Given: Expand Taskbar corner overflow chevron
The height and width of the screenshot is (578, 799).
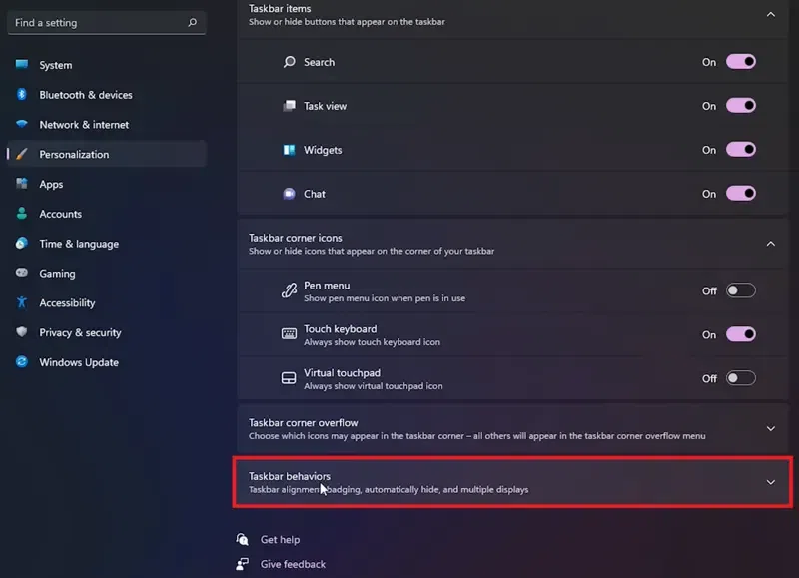Looking at the screenshot, I should pos(770,429).
